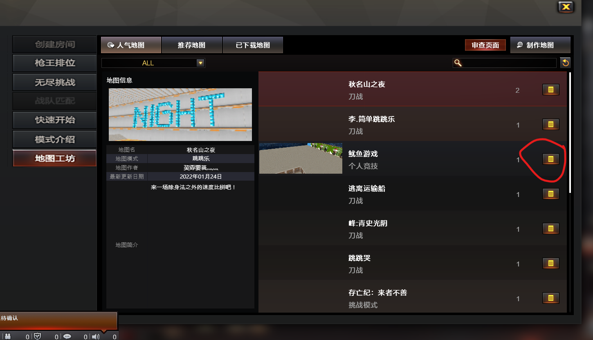593x340 pixels.
Task: Click the circled details icon for 鱿鱼游戏
Action: coord(550,159)
